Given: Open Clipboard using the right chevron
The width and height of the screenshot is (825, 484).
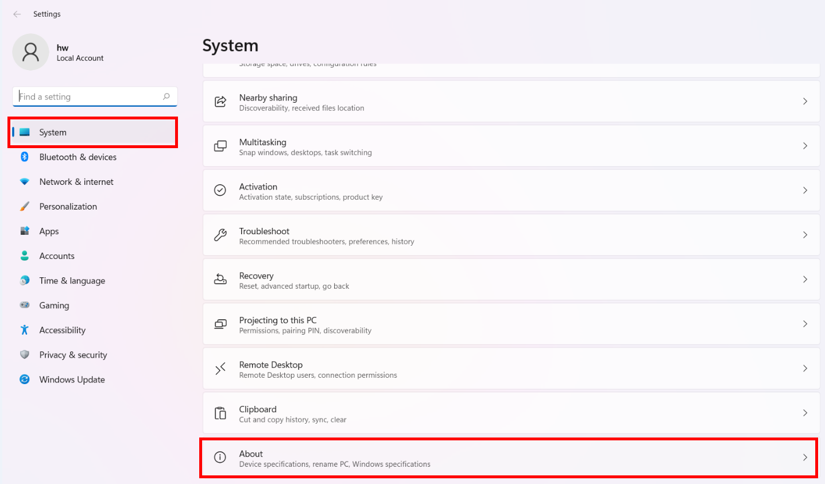Looking at the screenshot, I should coord(805,413).
